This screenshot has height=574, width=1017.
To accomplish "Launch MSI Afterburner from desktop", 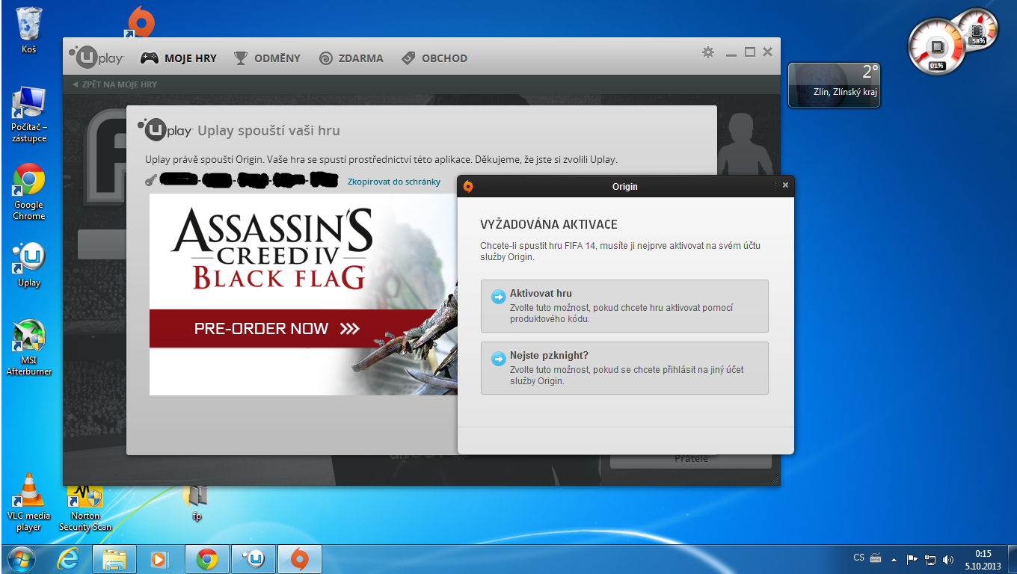I will tap(29, 347).
